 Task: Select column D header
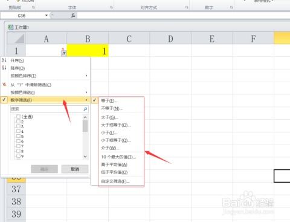point(170,39)
